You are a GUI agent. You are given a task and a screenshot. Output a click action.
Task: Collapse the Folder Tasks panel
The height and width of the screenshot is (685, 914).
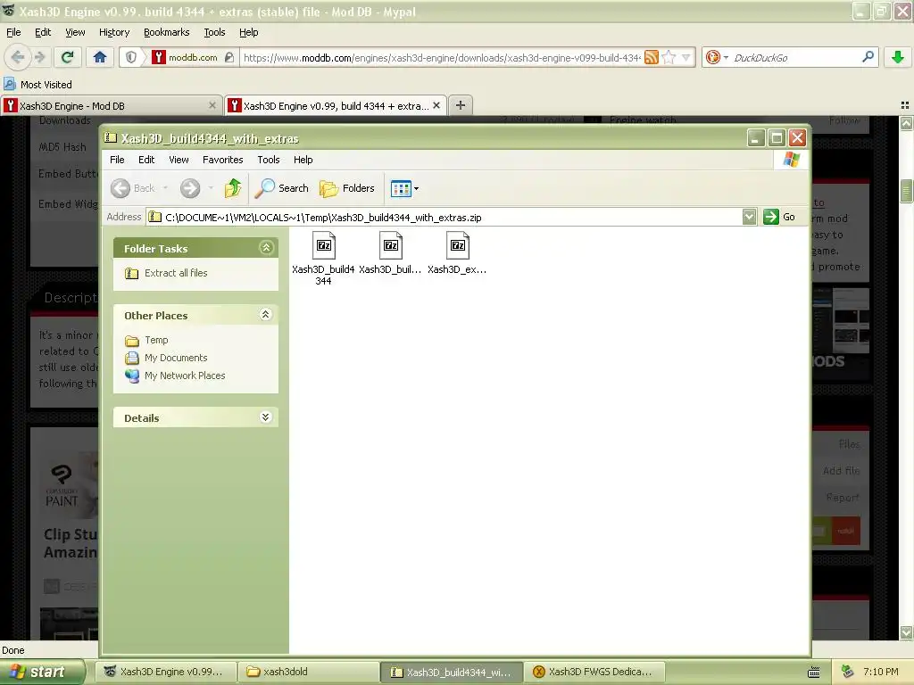point(266,248)
